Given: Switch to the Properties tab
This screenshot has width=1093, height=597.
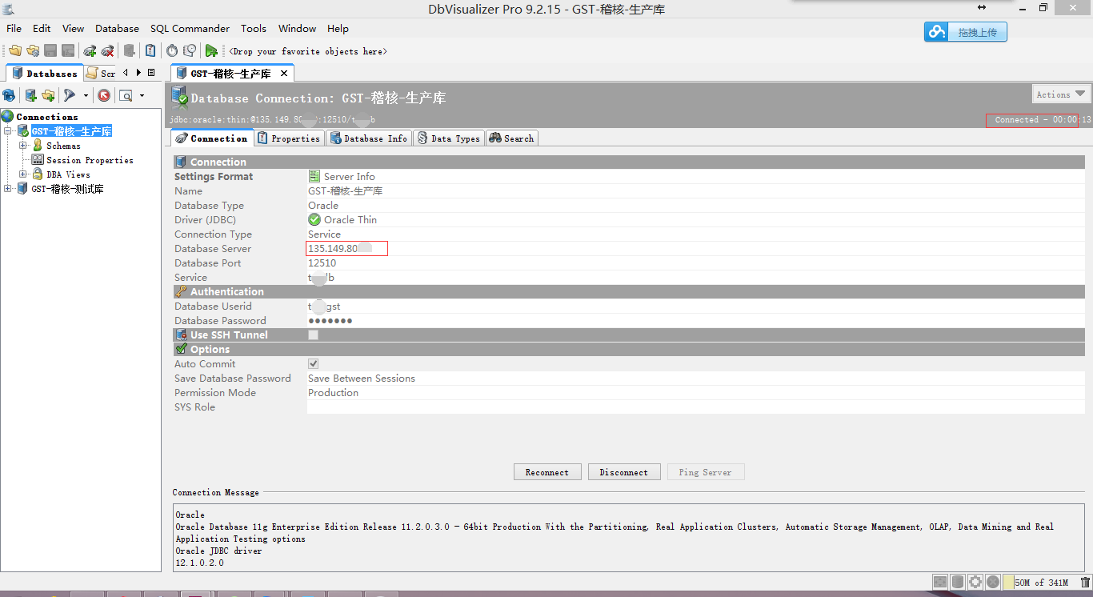Looking at the screenshot, I should (x=289, y=138).
